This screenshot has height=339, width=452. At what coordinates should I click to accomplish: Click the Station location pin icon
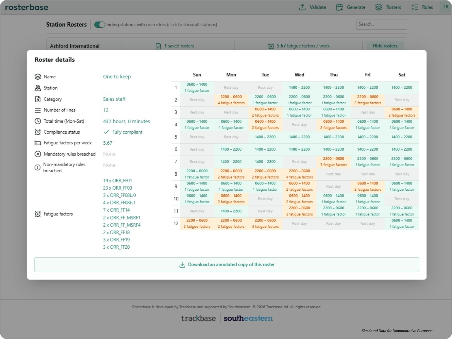(x=38, y=88)
